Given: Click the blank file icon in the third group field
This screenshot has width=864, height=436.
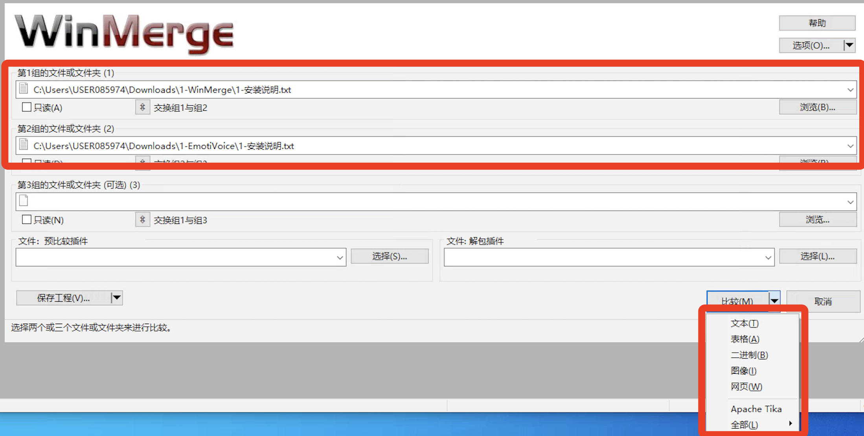Looking at the screenshot, I should [23, 201].
